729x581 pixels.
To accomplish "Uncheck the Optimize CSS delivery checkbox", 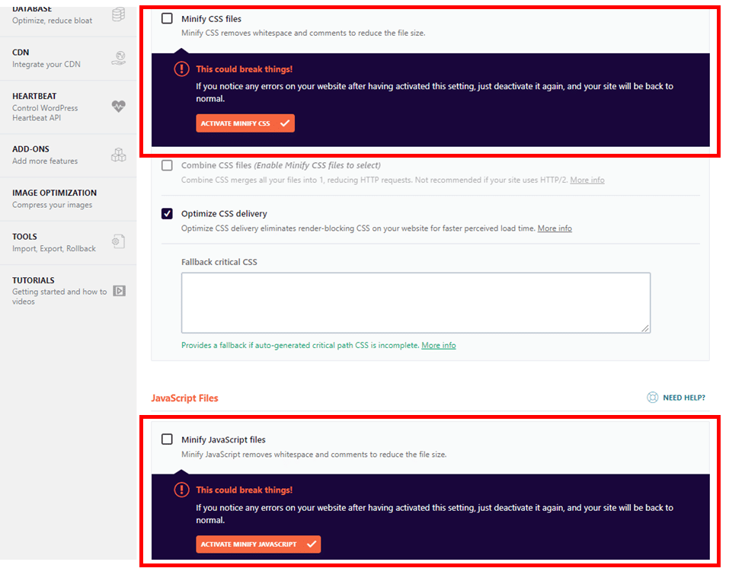I will (x=167, y=214).
